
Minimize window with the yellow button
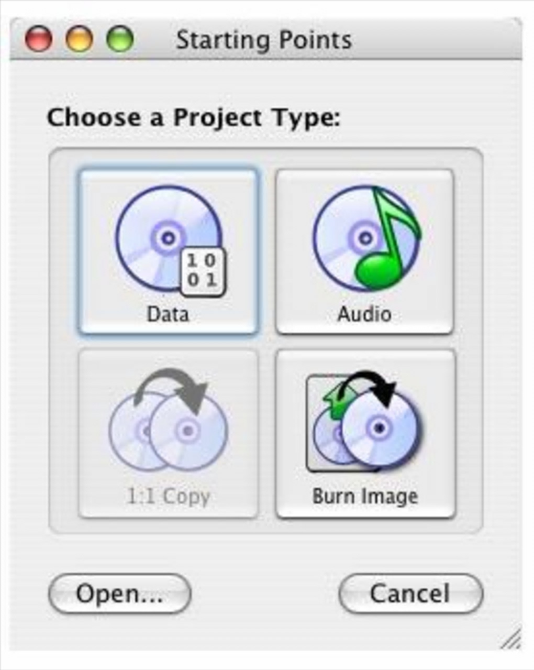click(x=80, y=39)
